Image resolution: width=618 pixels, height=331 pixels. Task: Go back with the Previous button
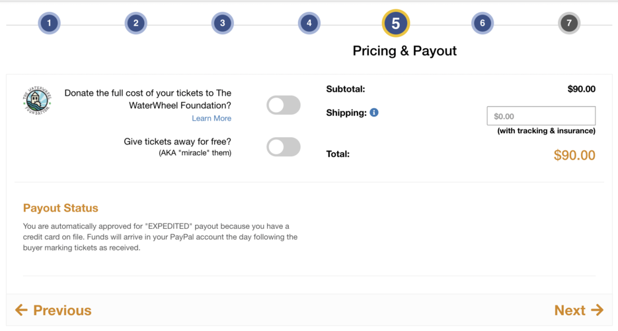point(54,310)
